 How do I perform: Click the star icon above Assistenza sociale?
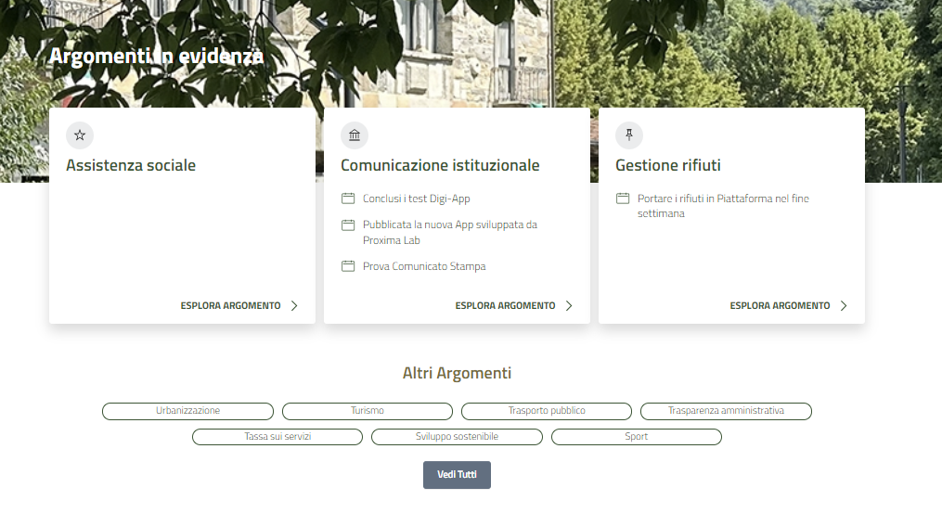[x=80, y=135]
